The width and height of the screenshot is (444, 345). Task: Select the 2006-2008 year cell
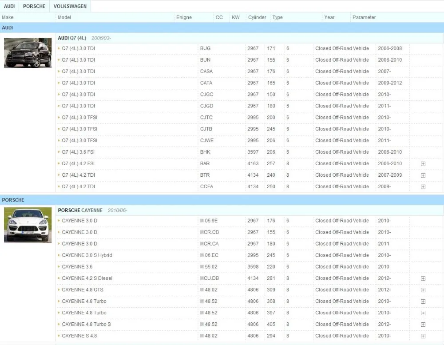point(390,48)
